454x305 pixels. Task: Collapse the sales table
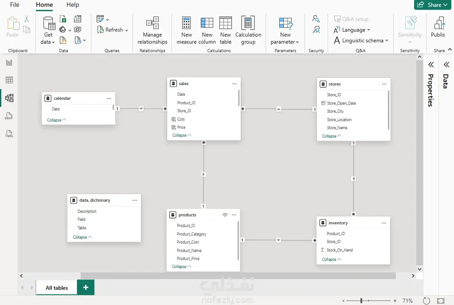[x=182, y=135]
